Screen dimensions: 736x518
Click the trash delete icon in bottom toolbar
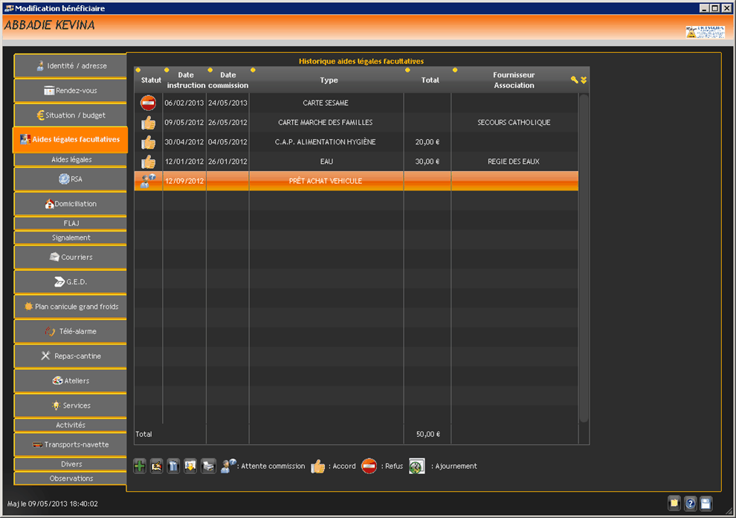click(173, 467)
